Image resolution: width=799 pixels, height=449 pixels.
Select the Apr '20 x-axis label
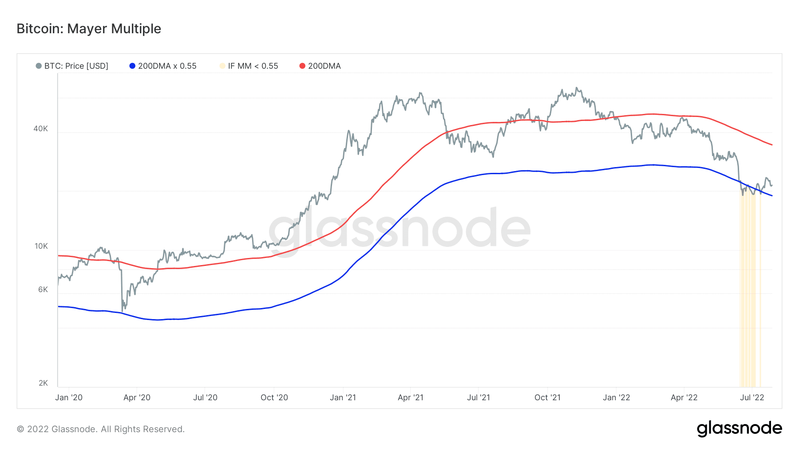(137, 398)
